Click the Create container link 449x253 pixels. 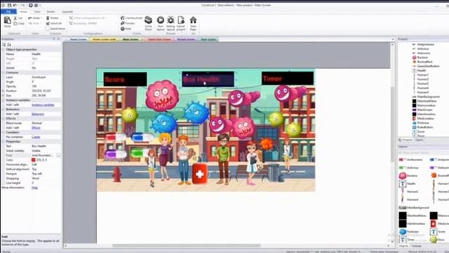[x=36, y=137]
